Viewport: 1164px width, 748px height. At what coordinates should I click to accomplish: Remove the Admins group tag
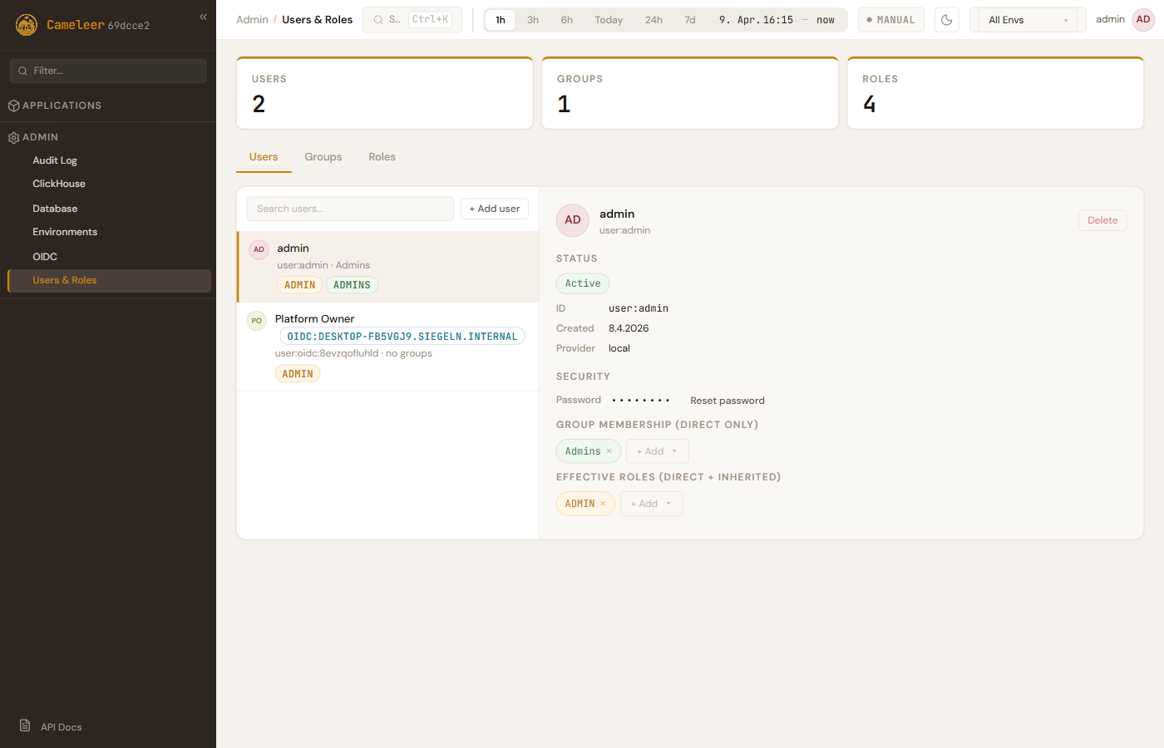click(609, 451)
